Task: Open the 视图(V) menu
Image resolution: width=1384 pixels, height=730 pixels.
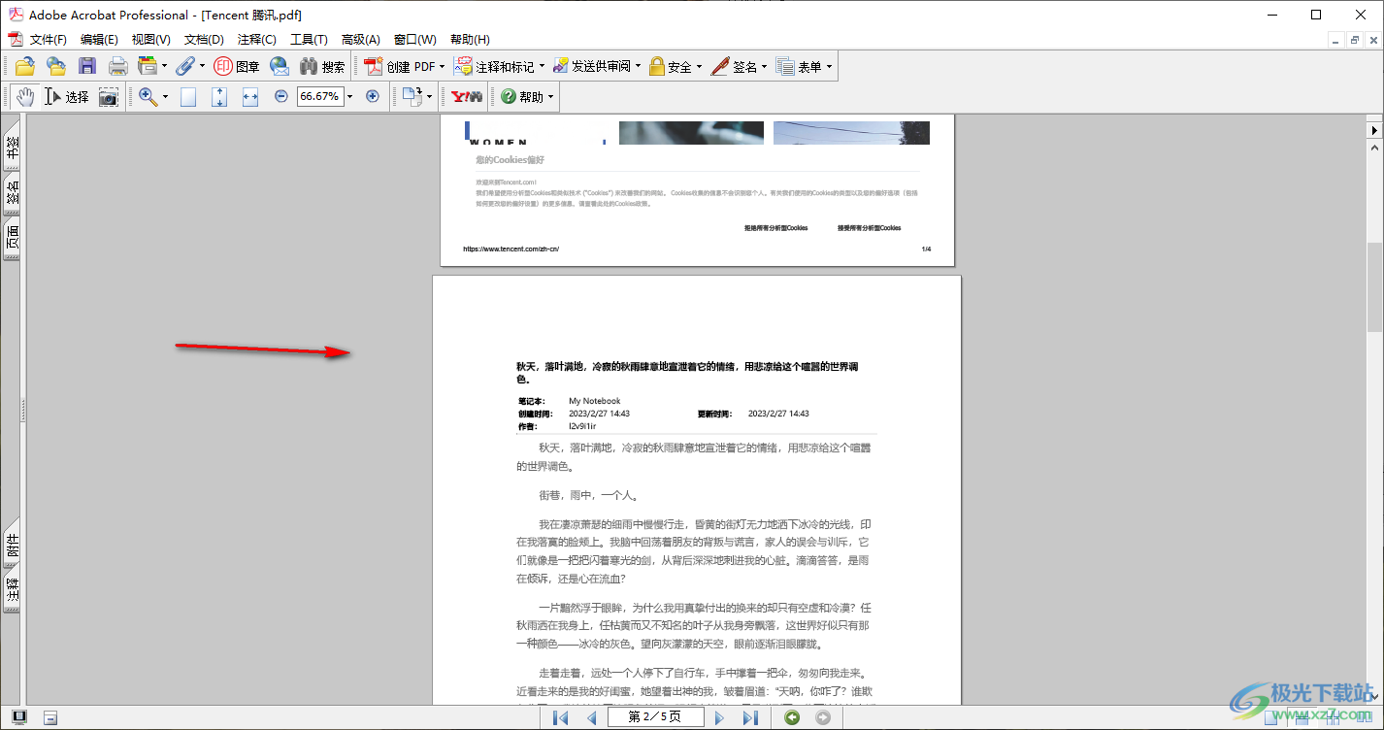Action: click(150, 39)
